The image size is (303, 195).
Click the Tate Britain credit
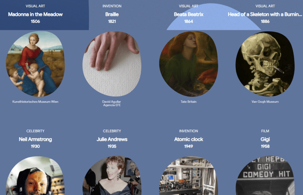[188, 101]
